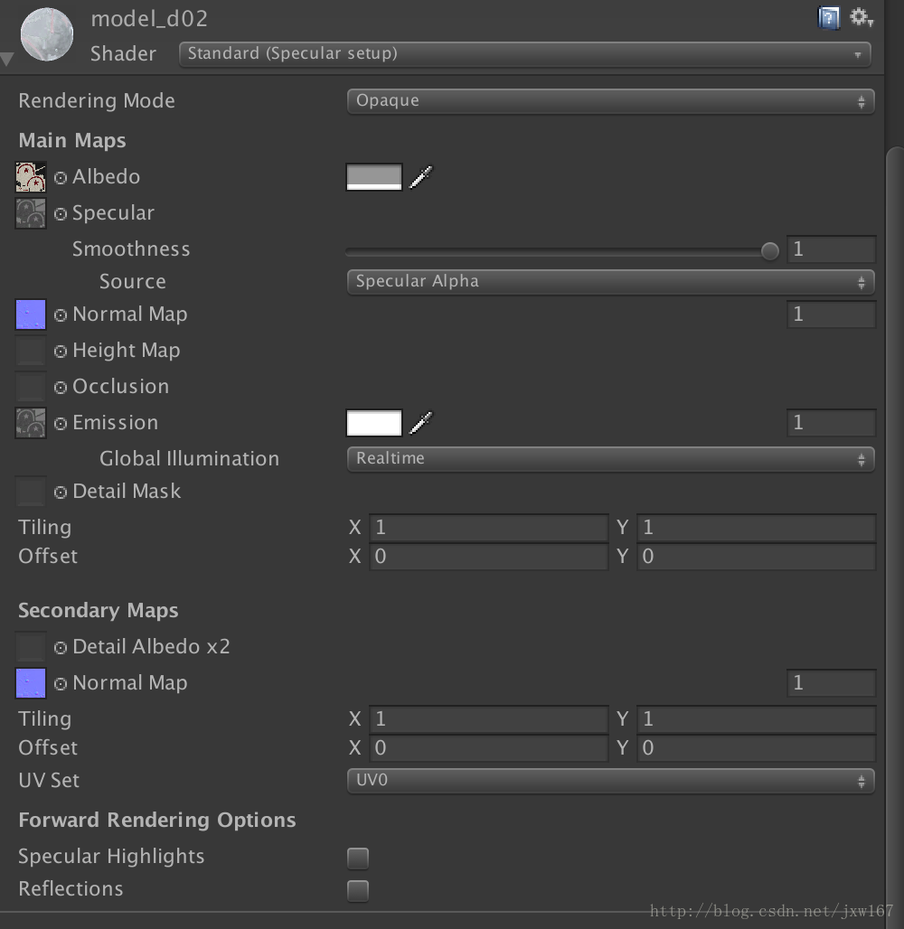904x929 pixels.
Task: Enable the Reflections checkbox
Action: coord(358,890)
